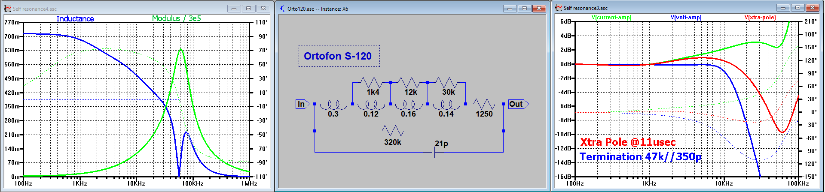Click the 6dB axis label in resonance3 plot
The width and height of the screenshot is (825, 192).
click(566, 21)
